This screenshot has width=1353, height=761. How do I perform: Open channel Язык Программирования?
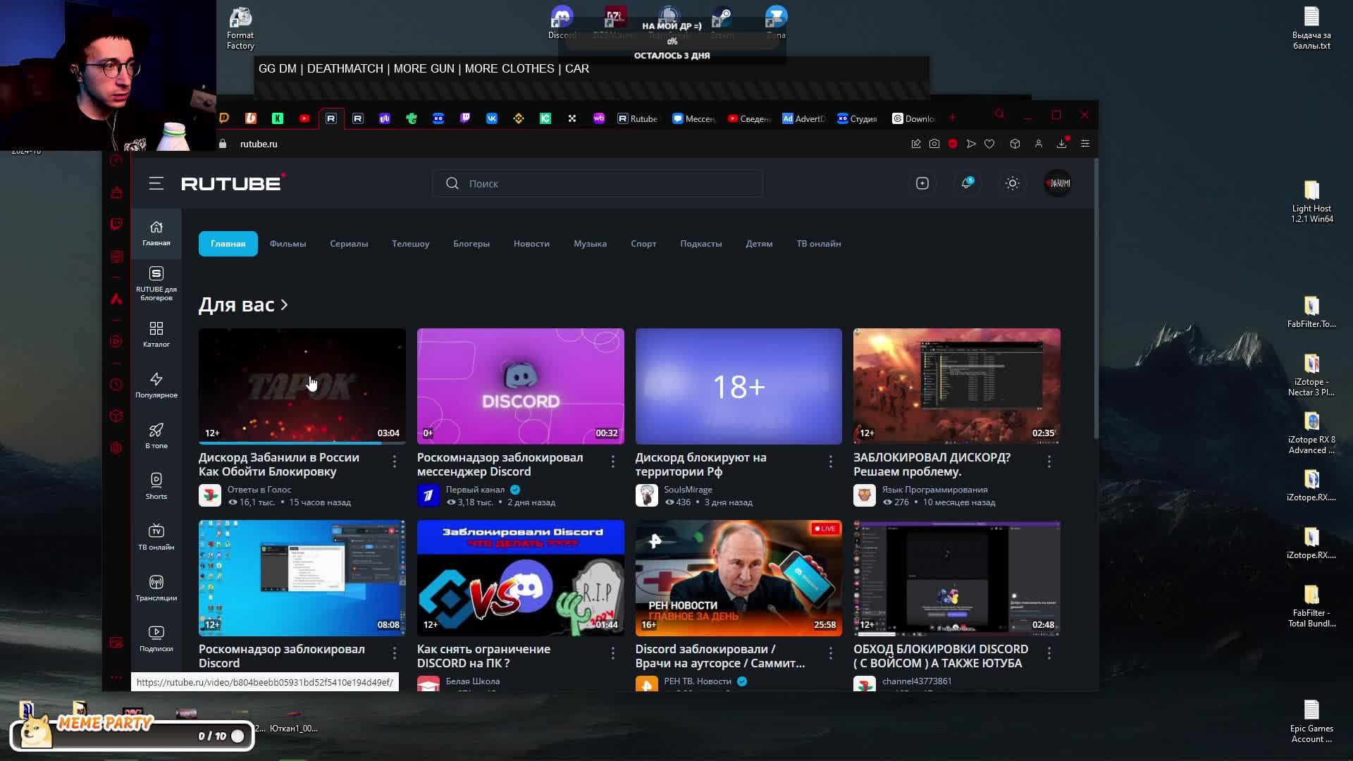click(934, 490)
